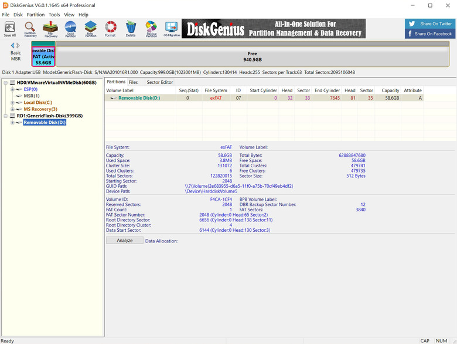Click the GUID Path volume value
Screen dimensions: 457x344
(x=238, y=186)
